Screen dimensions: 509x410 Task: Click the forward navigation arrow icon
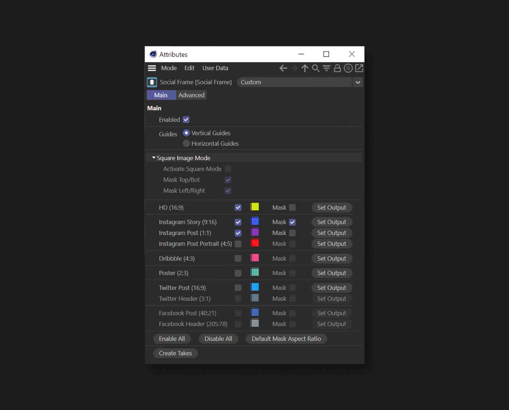tap(294, 68)
